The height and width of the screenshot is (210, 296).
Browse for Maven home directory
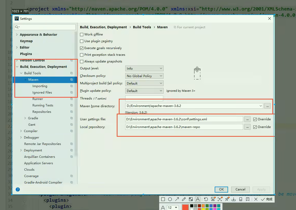pyautogui.click(x=267, y=106)
